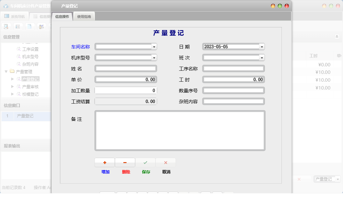Click the green checkmark icon above 保存
Image resolution: width=343 pixels, height=205 pixels.
[145, 162]
